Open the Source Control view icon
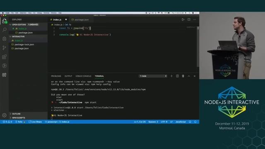This screenshot has height=149, width=265. 5,48
